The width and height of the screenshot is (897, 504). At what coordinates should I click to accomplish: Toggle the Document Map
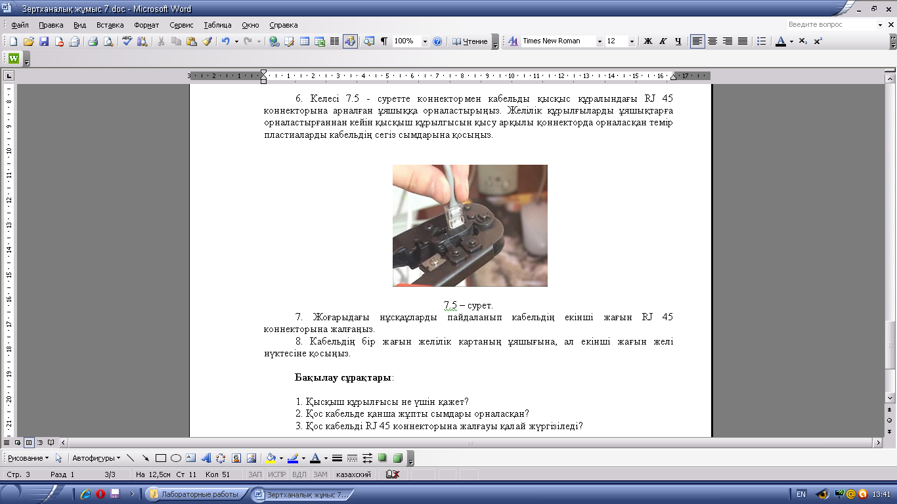(x=369, y=41)
